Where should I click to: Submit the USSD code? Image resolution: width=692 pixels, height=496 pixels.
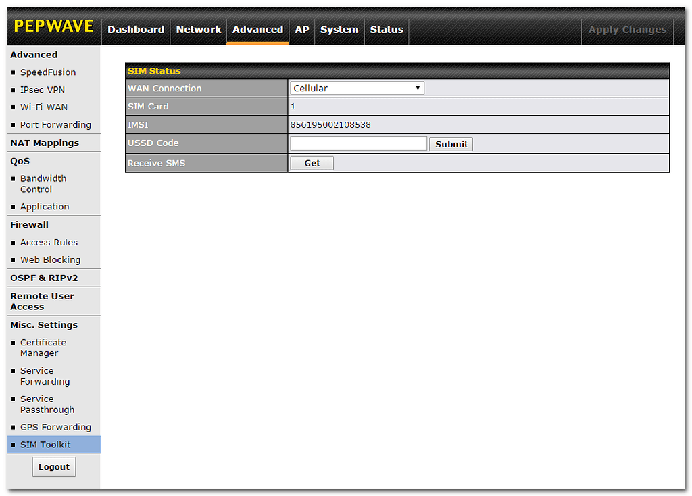click(x=450, y=143)
